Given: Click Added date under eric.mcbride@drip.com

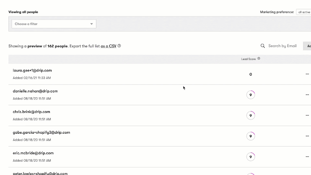Looking at the screenshot, I should point(32,160).
